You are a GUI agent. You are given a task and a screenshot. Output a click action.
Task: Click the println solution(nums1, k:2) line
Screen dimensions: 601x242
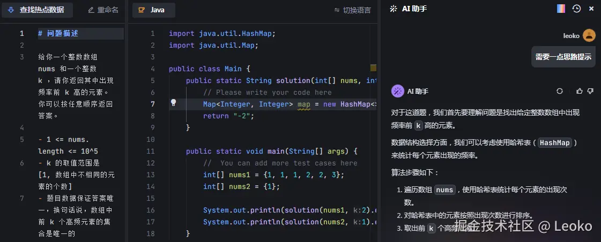click(x=290, y=210)
